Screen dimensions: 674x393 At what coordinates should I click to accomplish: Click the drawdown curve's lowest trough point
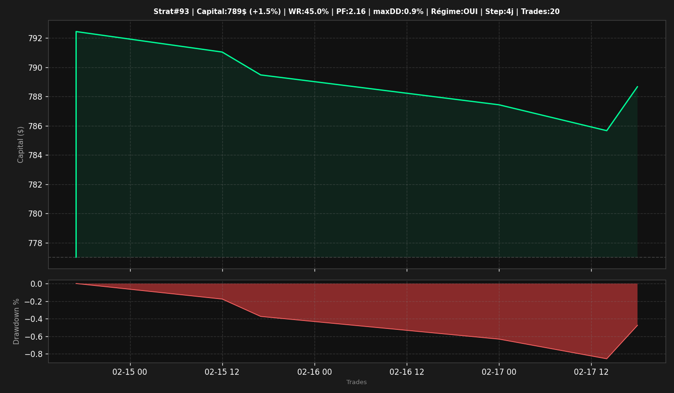(607, 359)
